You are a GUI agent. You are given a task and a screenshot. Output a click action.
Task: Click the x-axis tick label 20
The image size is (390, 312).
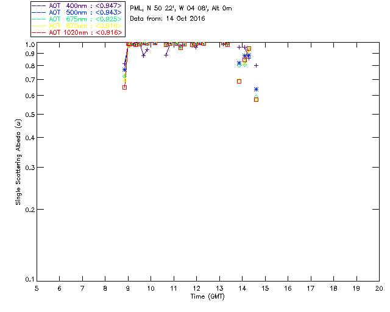coord(379,288)
